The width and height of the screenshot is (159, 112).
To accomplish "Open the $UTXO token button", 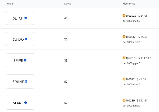I will point(20,39).
